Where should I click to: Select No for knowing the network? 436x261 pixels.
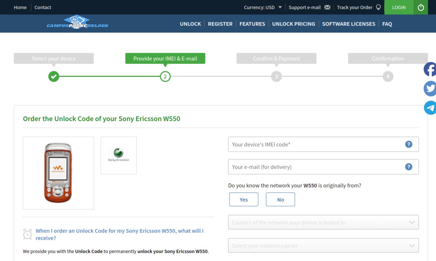click(x=280, y=199)
